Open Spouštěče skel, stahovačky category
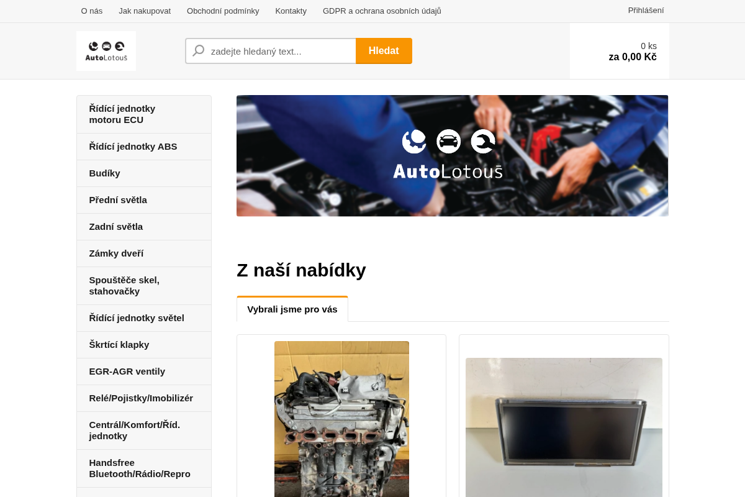The height and width of the screenshot is (497, 745). pyautogui.click(x=144, y=286)
